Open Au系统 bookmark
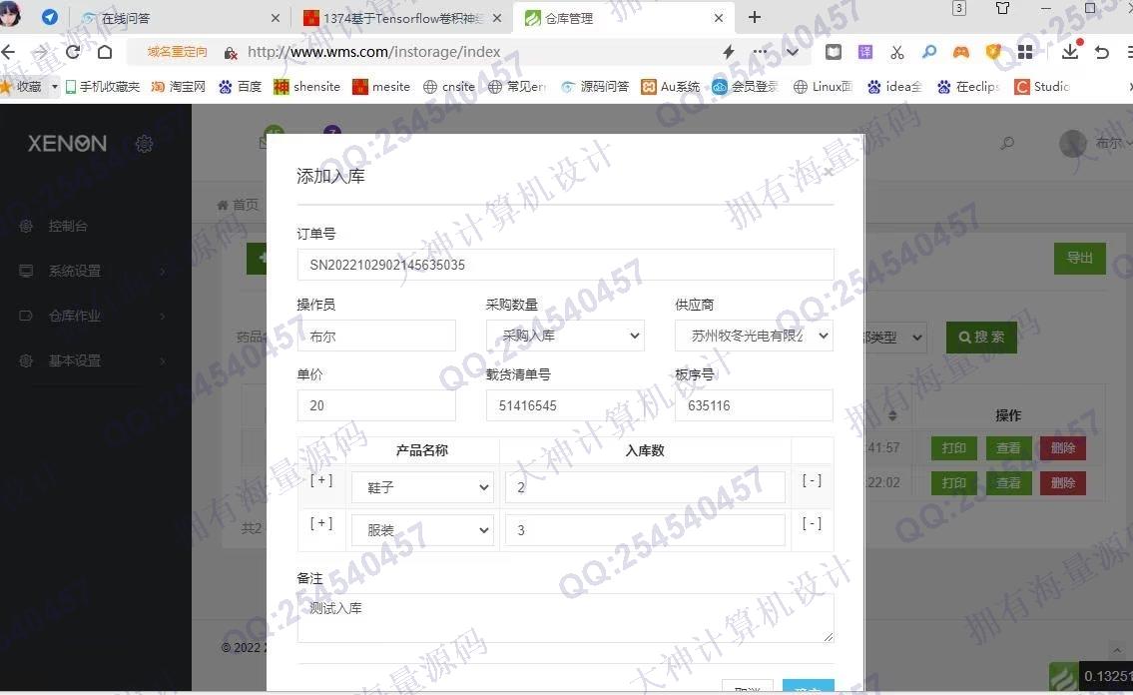Image resolution: width=1133 pixels, height=695 pixels. point(671,87)
